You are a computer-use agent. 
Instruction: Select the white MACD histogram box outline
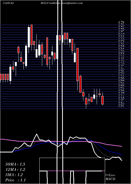pos(72,171)
